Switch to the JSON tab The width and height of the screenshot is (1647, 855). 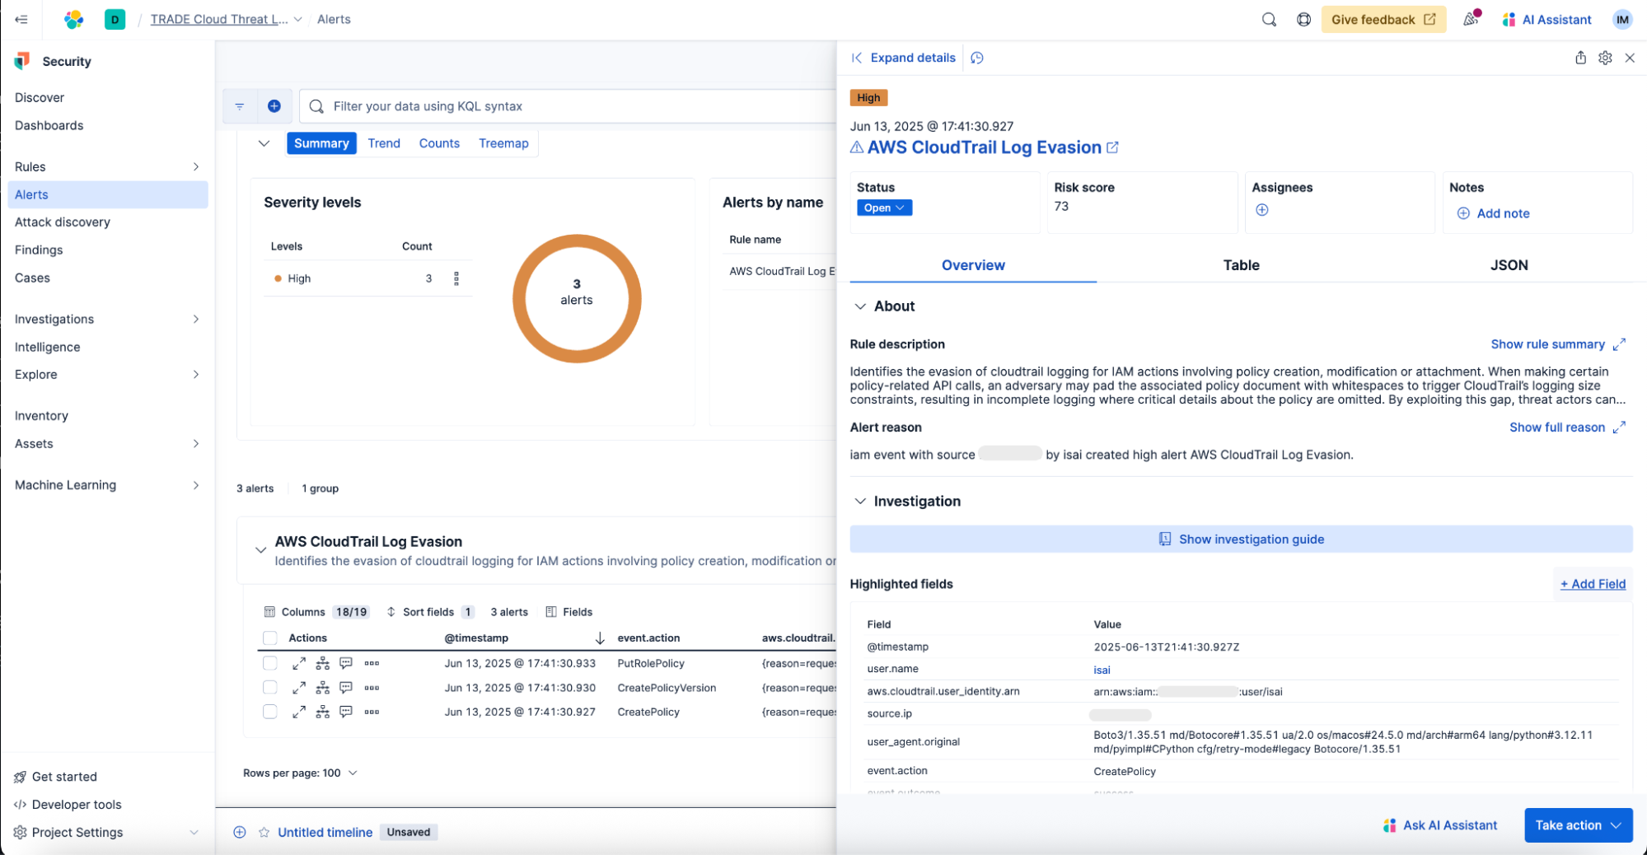(1509, 265)
